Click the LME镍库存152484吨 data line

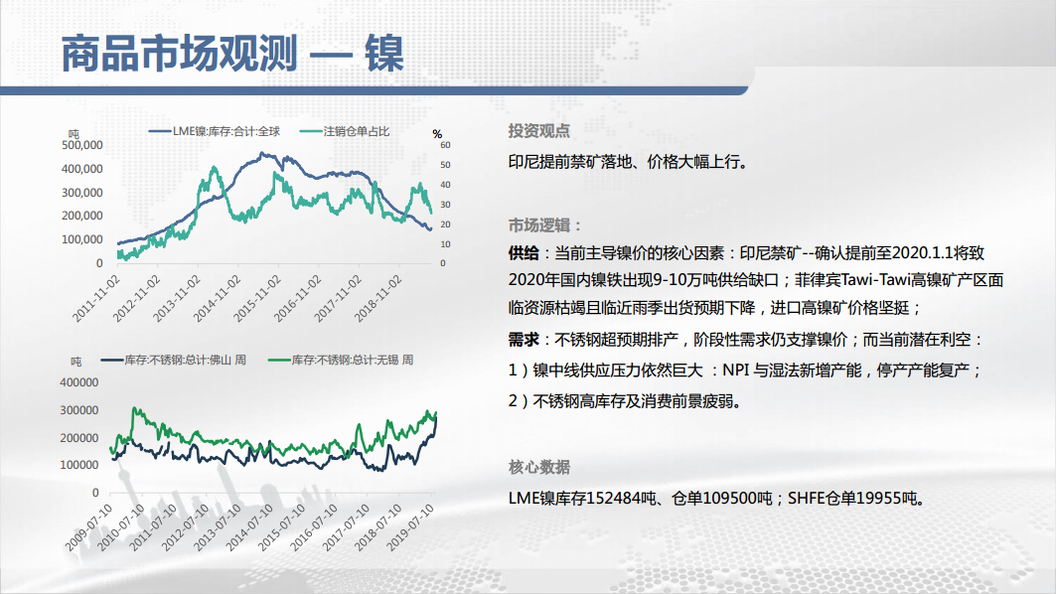coord(716,498)
